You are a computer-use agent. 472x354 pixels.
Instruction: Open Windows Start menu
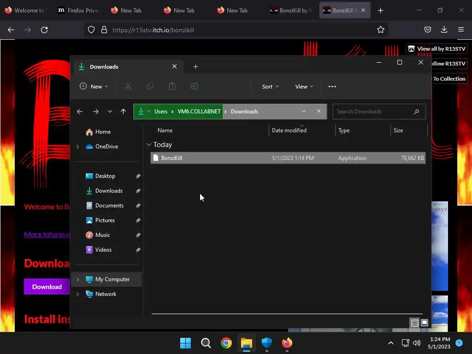185,343
